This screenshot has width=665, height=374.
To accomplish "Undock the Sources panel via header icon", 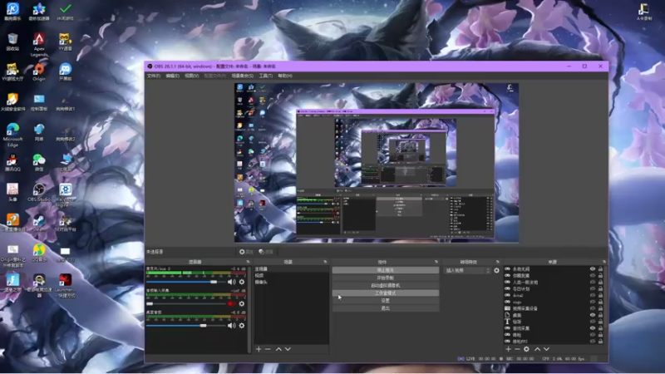I will coord(604,262).
